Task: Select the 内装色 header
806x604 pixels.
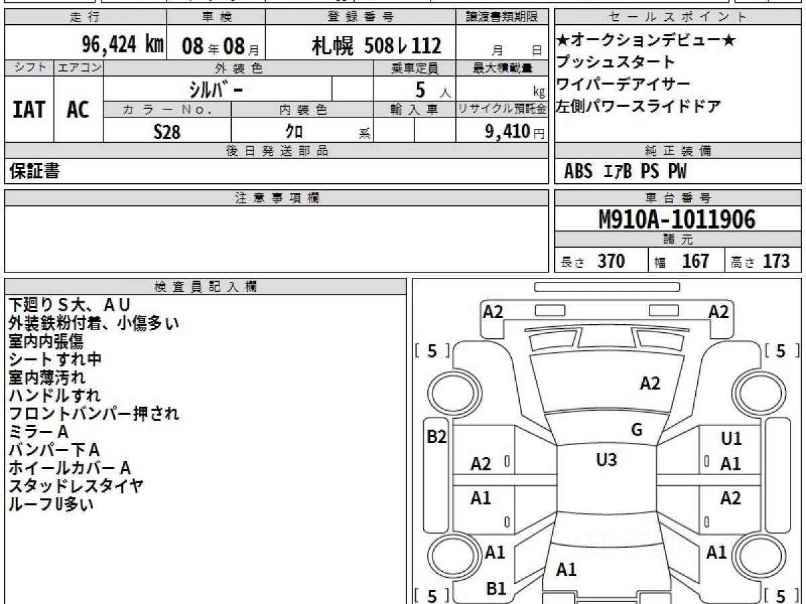Action: (x=303, y=110)
